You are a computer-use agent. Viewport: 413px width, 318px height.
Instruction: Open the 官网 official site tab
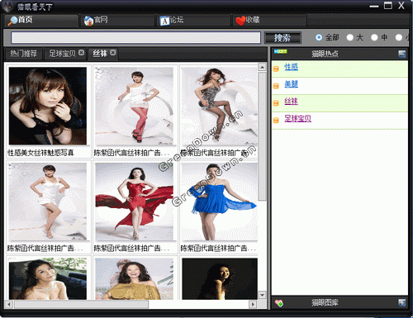click(117, 20)
